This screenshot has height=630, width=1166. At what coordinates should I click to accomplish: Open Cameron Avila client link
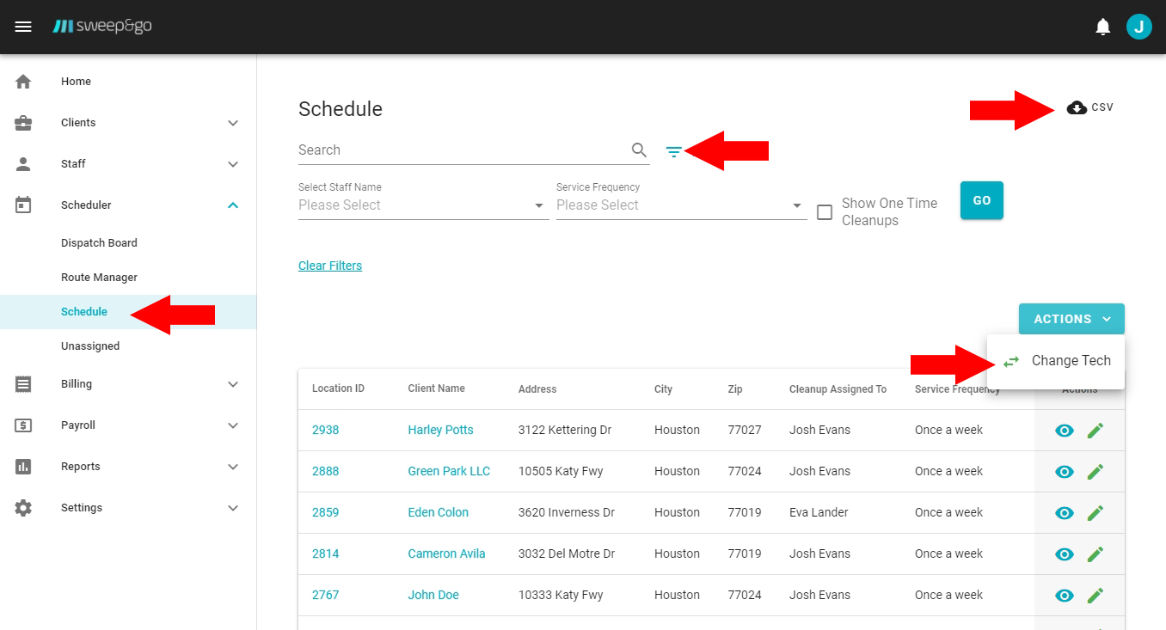click(446, 554)
